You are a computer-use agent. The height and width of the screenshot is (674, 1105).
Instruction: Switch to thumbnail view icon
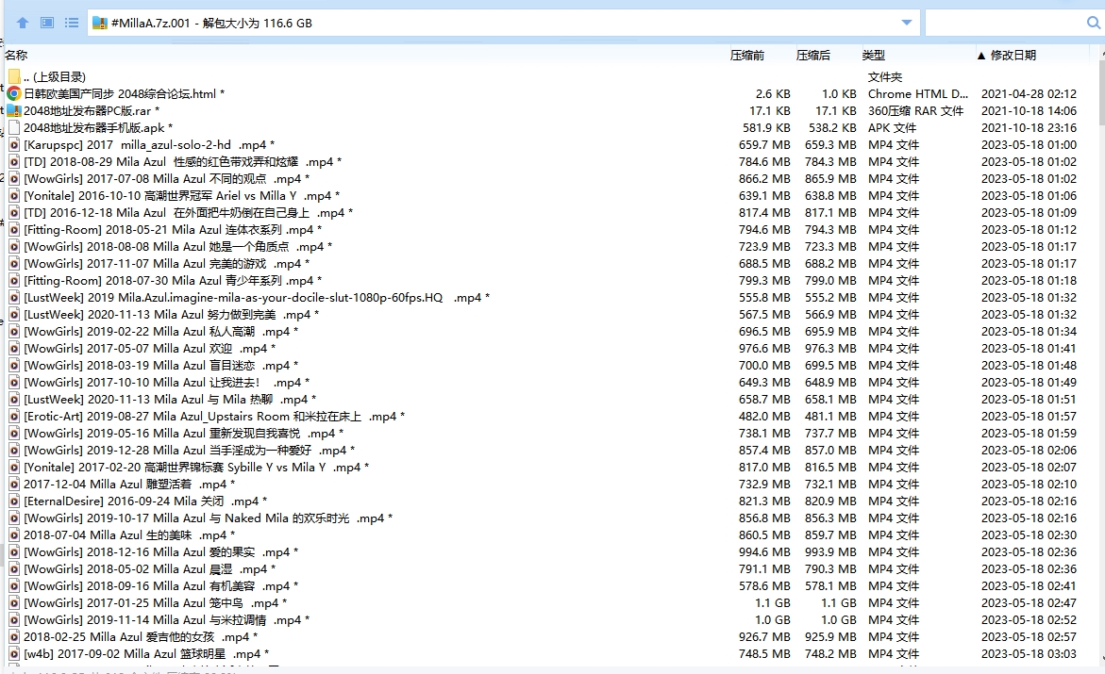pos(47,23)
